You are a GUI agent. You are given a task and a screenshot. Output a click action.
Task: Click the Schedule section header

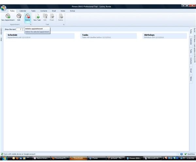pos(40,36)
